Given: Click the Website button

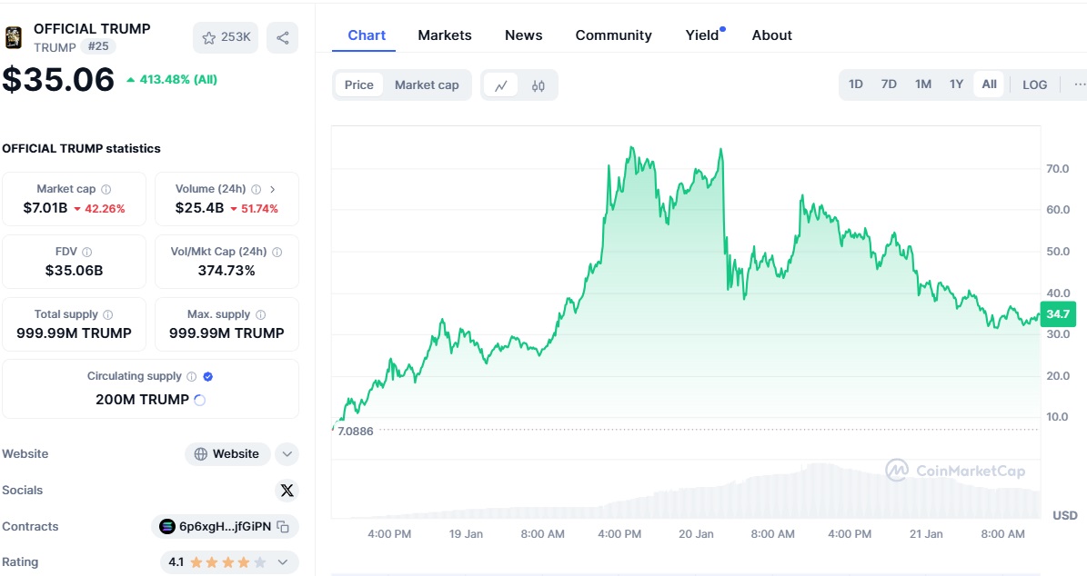Looking at the screenshot, I should [x=227, y=454].
